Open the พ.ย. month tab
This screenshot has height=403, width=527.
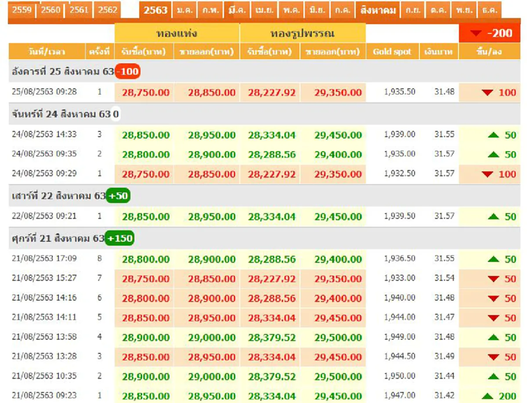pyautogui.click(x=465, y=10)
